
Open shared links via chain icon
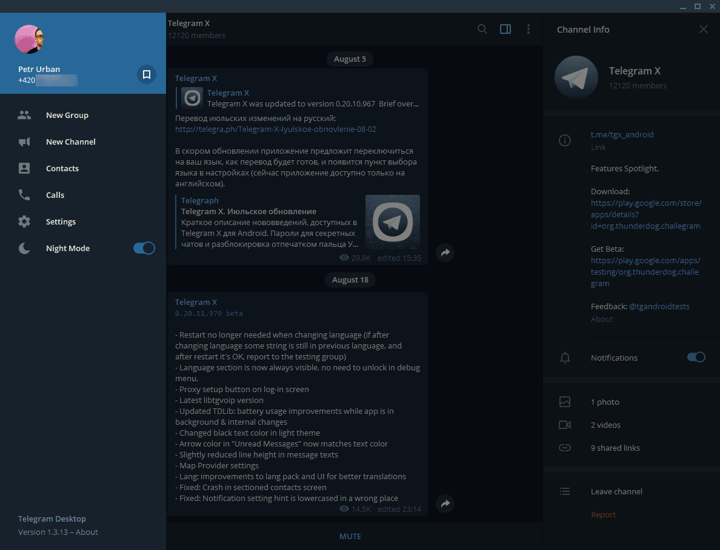pyautogui.click(x=565, y=447)
